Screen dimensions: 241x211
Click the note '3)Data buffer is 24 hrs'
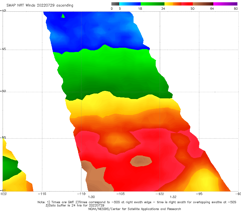click(x=75, y=205)
